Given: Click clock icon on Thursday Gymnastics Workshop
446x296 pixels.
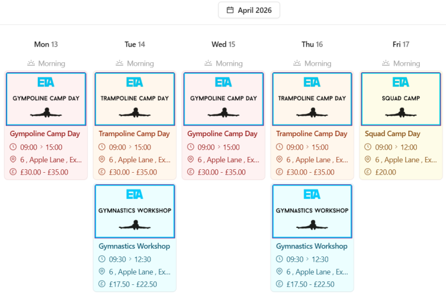Looking at the screenshot, I should [280, 259].
